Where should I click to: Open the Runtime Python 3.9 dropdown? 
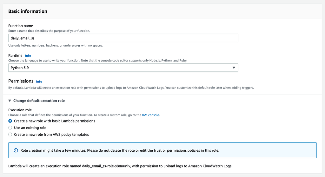(x=123, y=68)
